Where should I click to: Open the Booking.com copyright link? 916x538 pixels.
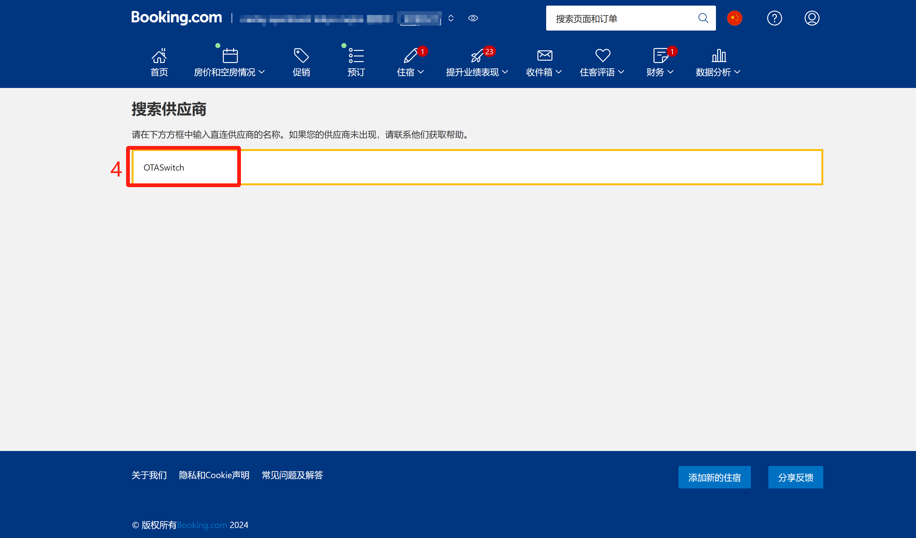point(202,525)
